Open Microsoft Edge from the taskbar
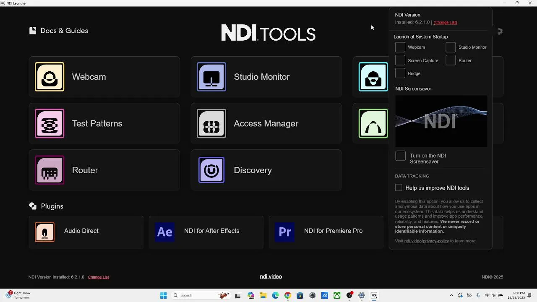This screenshot has width=537, height=302. 275,295
